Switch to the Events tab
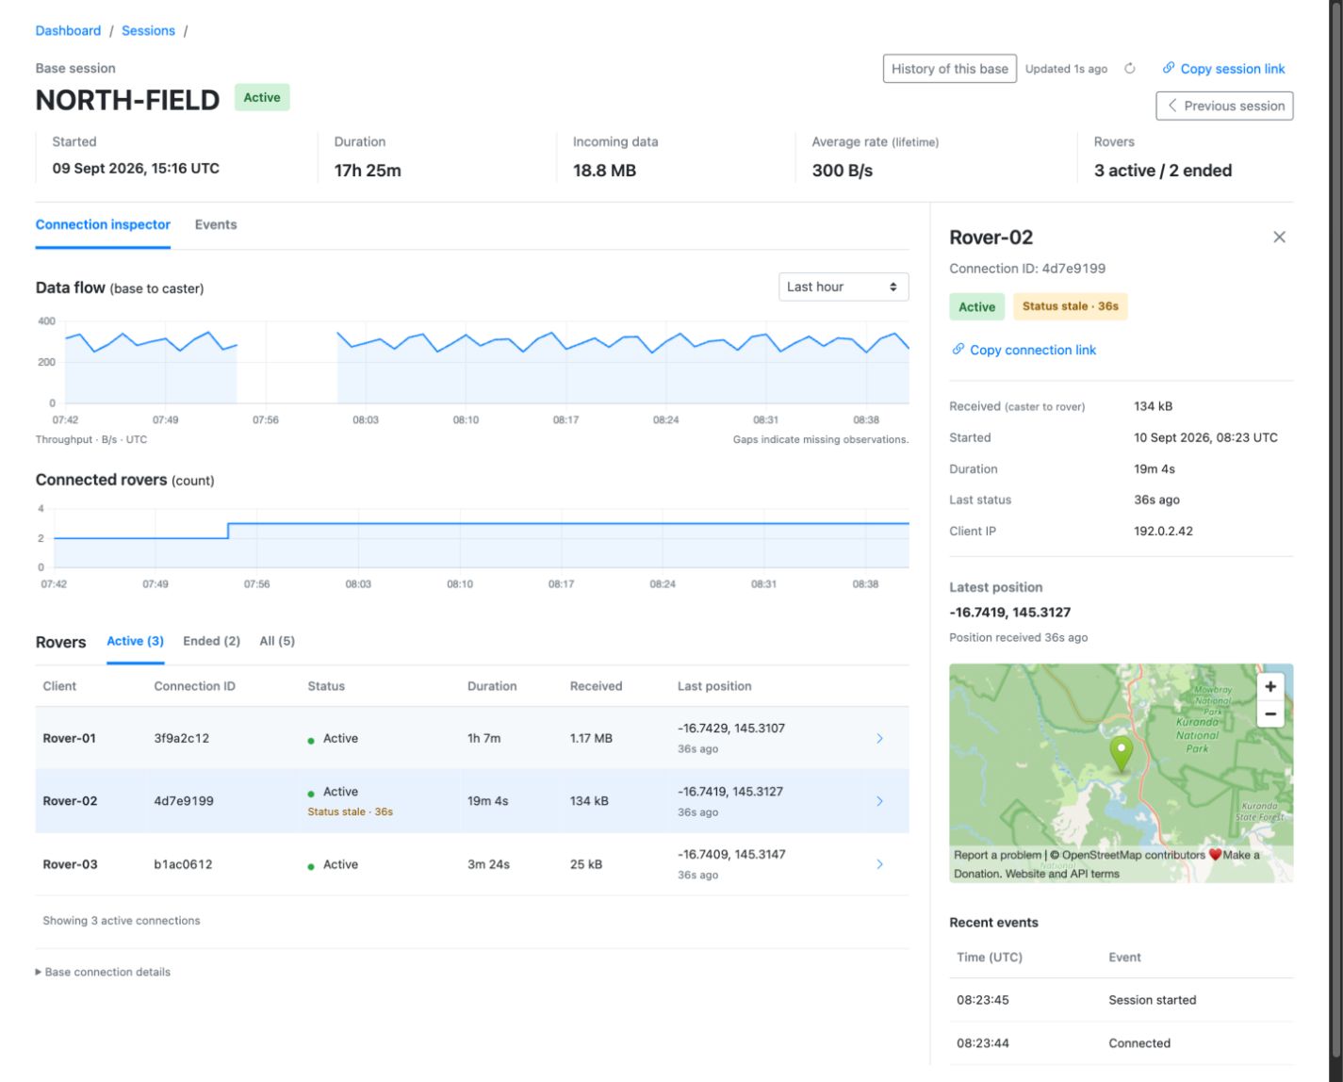This screenshot has height=1082, width=1343. coord(216,224)
